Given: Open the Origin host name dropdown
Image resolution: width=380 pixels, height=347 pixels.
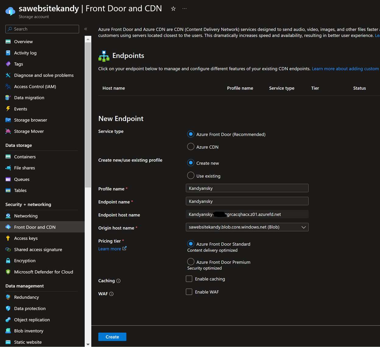Looking at the screenshot, I should click(x=247, y=227).
